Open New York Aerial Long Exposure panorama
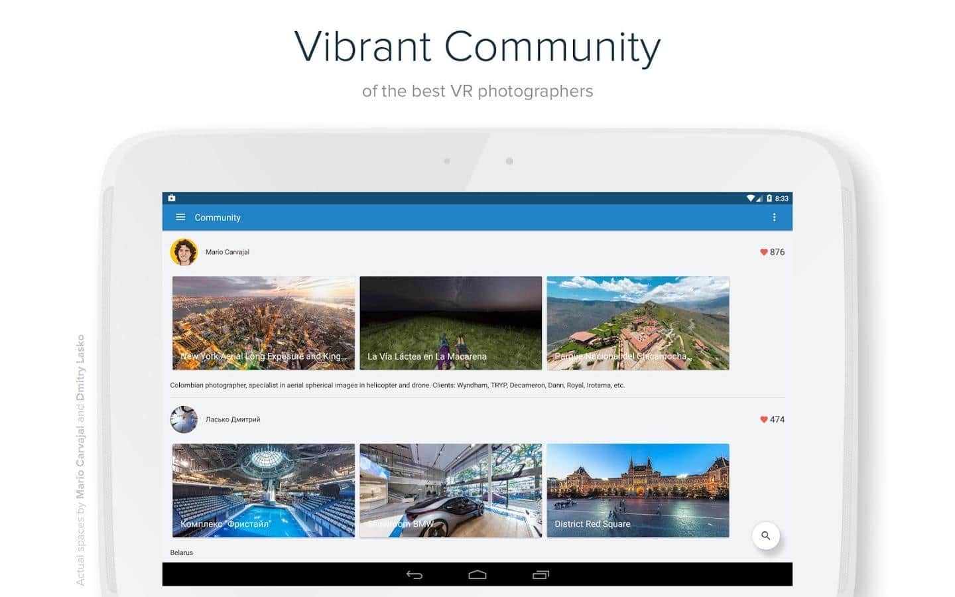Screen dimensions: 955x597 coord(263,323)
